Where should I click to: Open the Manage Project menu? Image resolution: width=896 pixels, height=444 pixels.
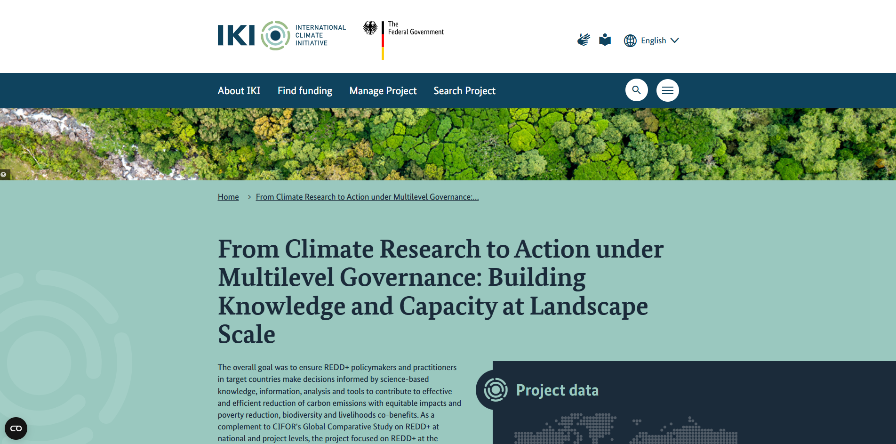383,91
